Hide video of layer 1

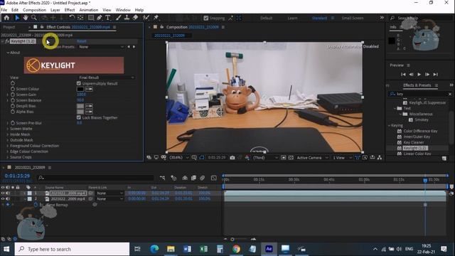click(3, 193)
